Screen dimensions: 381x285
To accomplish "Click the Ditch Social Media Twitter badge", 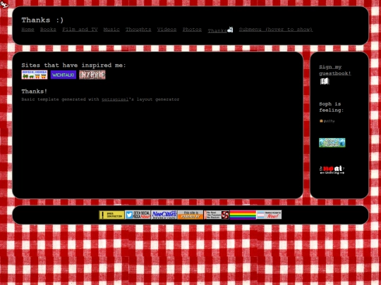I will [138, 215].
